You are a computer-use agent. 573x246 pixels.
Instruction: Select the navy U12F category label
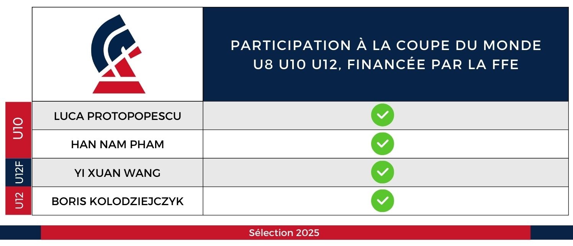18,172
